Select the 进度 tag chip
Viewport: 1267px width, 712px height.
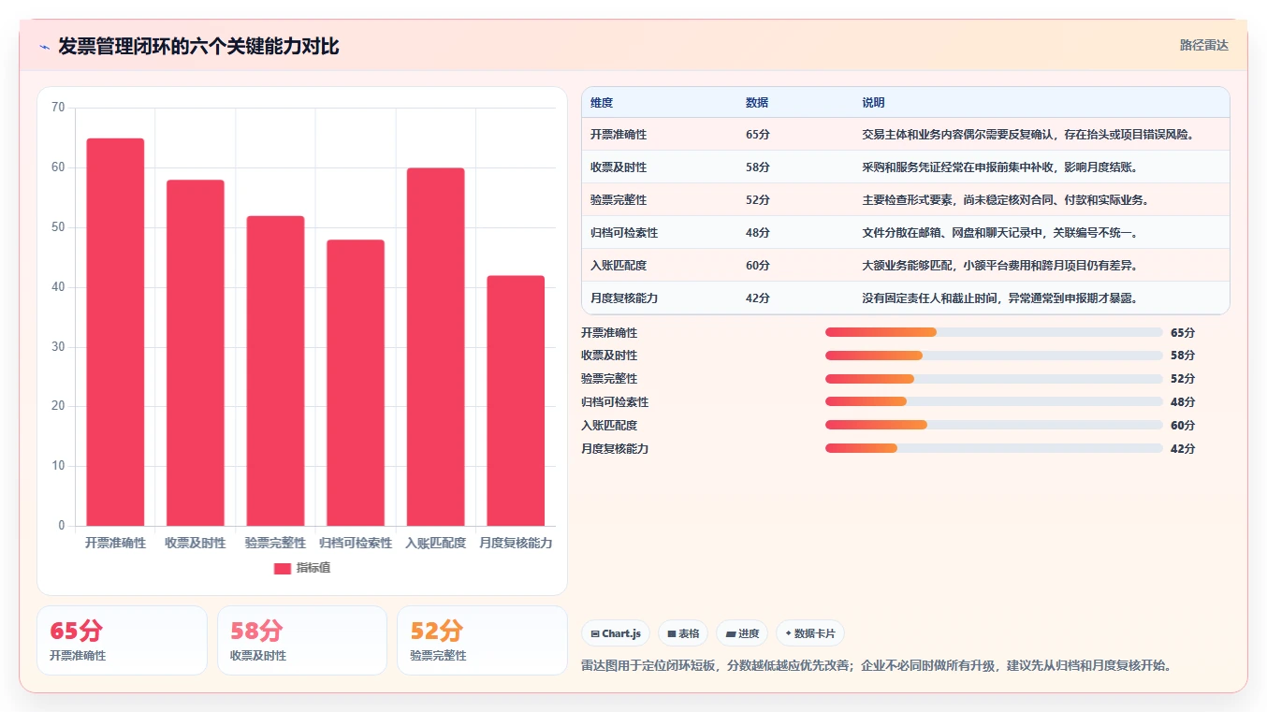pos(742,633)
